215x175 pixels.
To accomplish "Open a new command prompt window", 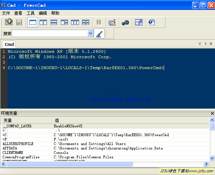I will coord(9,22).
